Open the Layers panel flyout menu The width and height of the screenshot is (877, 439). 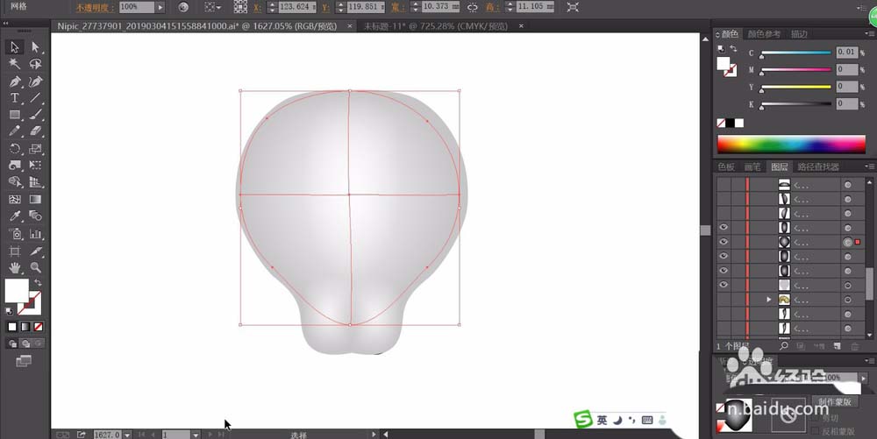tap(868, 166)
